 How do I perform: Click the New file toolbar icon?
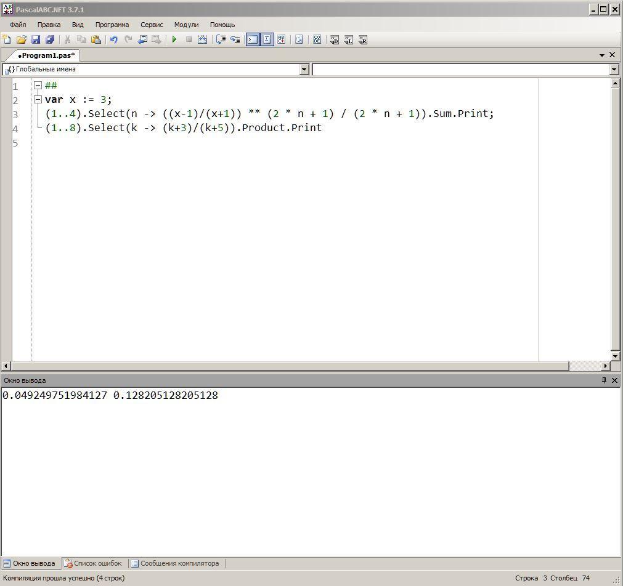click(7, 40)
